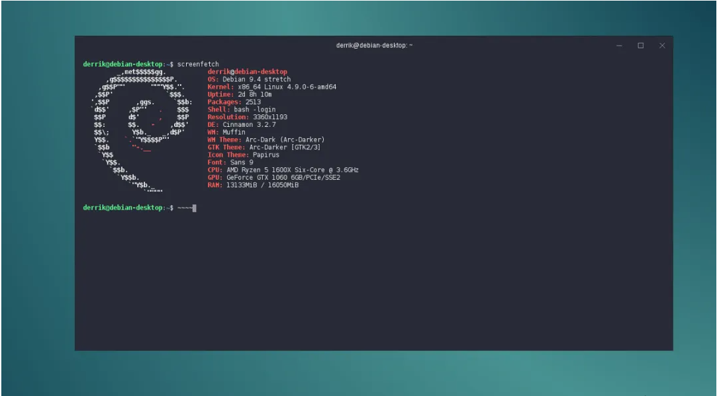Click the maximize window icon

point(640,46)
